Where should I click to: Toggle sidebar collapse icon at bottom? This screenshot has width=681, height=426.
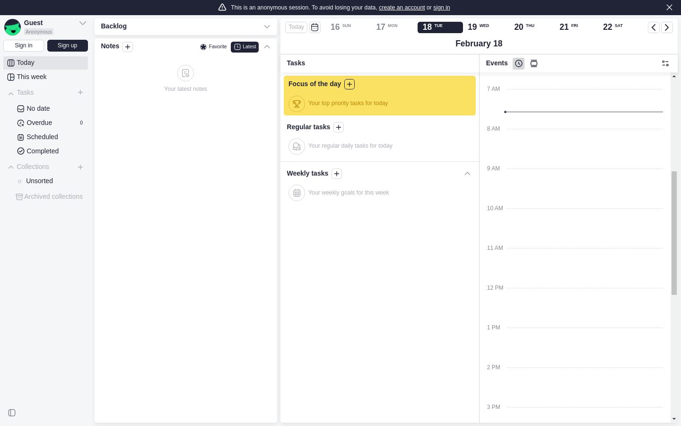click(12, 413)
